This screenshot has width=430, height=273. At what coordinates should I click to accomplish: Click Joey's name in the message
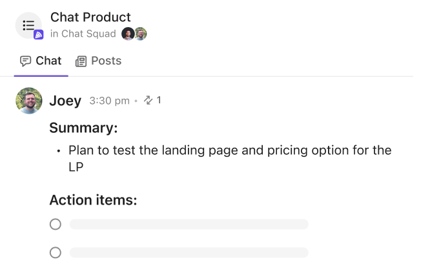(x=65, y=101)
